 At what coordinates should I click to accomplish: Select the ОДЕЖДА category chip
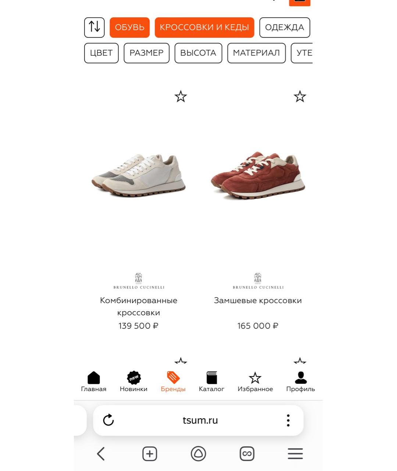pyautogui.click(x=285, y=27)
